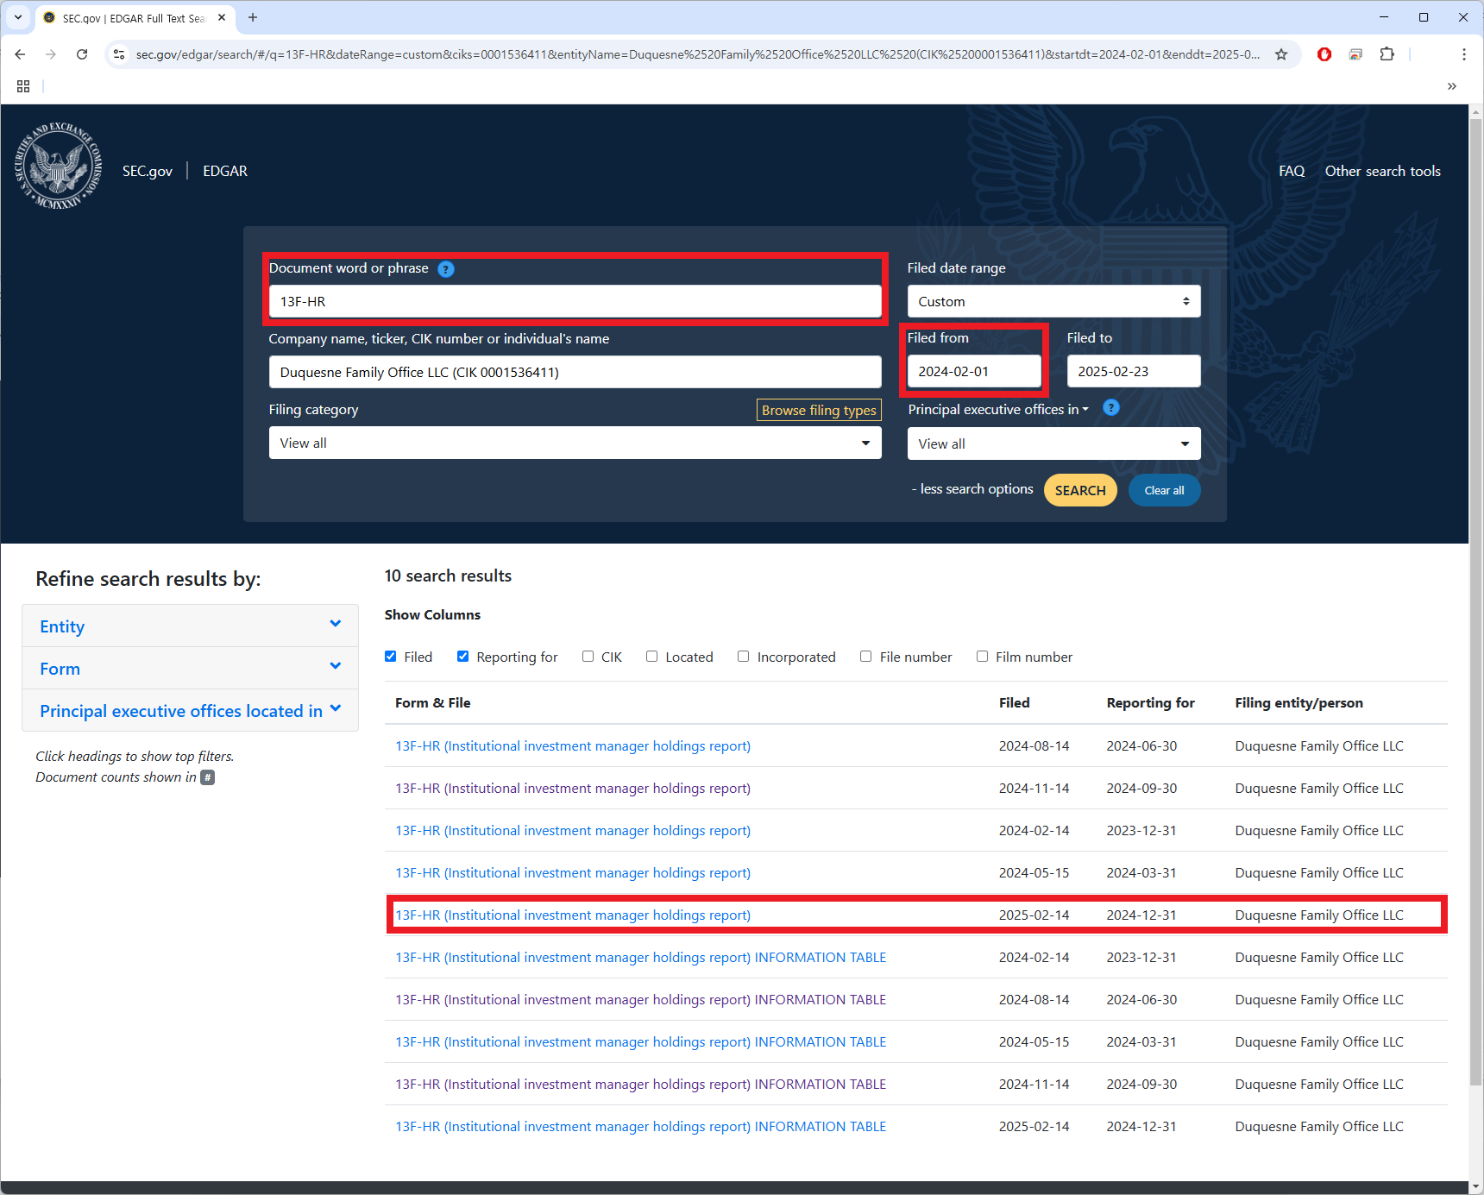Open 13F-HR filing filed 2025-02-14

click(573, 915)
